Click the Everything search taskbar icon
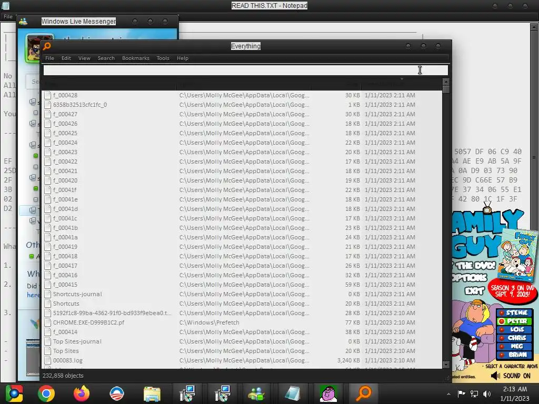Screen dimensions: 539x404 tap(364, 393)
